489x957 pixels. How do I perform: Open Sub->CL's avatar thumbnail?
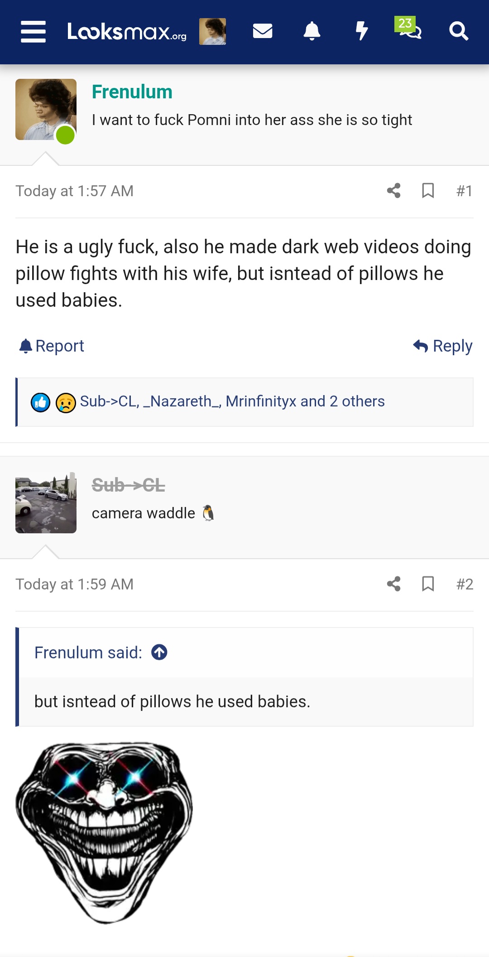click(46, 503)
